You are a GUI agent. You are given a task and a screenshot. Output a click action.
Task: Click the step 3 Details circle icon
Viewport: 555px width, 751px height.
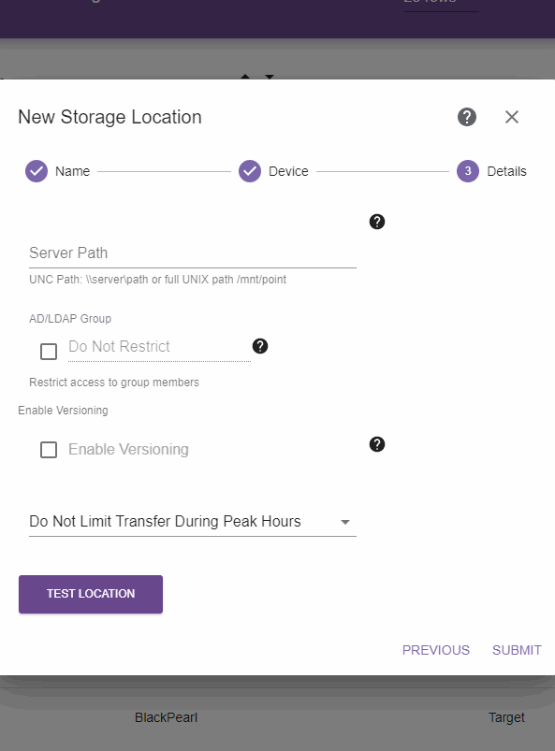tap(468, 171)
